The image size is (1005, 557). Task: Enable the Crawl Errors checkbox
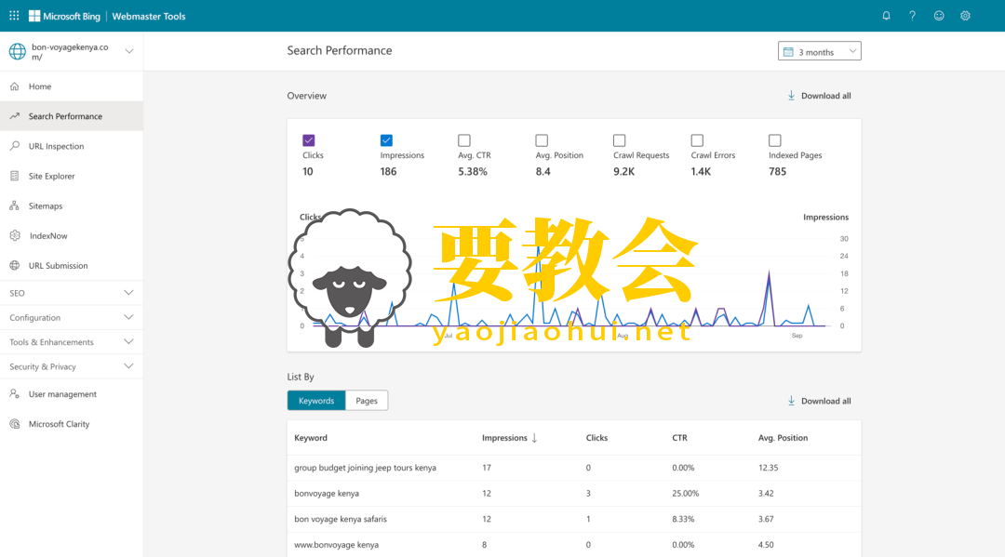pos(697,140)
